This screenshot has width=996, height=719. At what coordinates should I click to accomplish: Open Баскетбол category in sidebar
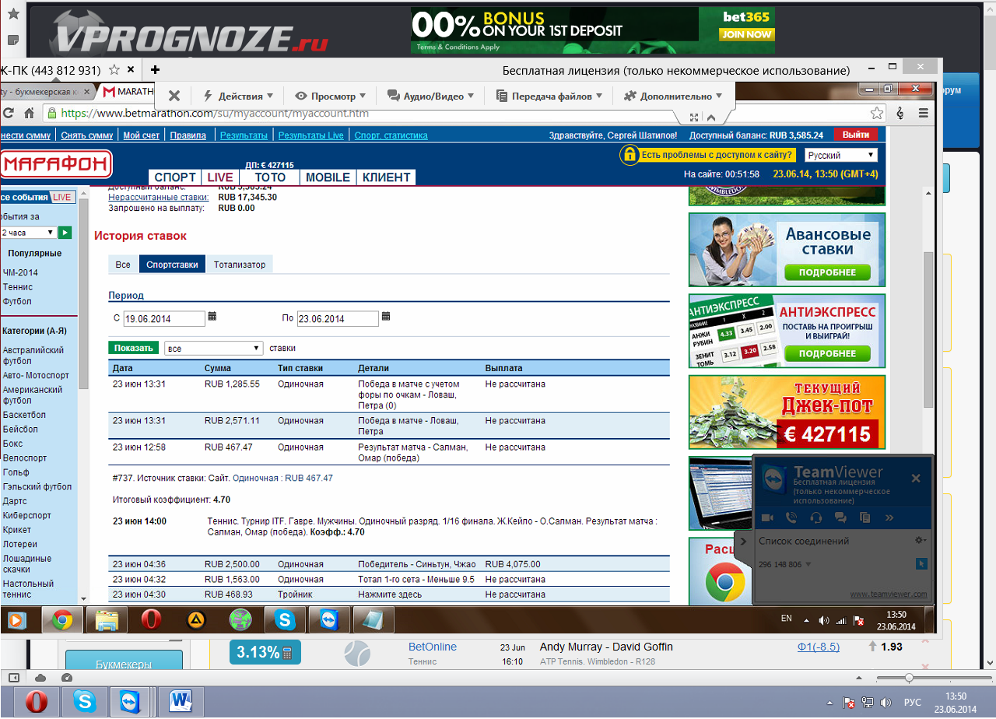coord(24,415)
